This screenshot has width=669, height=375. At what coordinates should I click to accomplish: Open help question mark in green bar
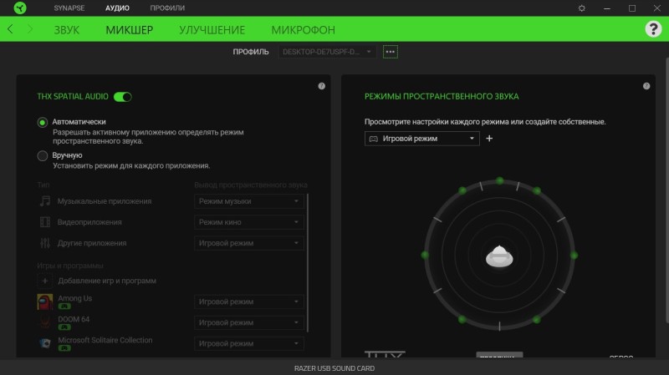click(653, 29)
